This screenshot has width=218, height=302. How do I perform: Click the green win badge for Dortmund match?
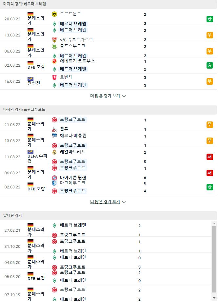tap(210, 19)
